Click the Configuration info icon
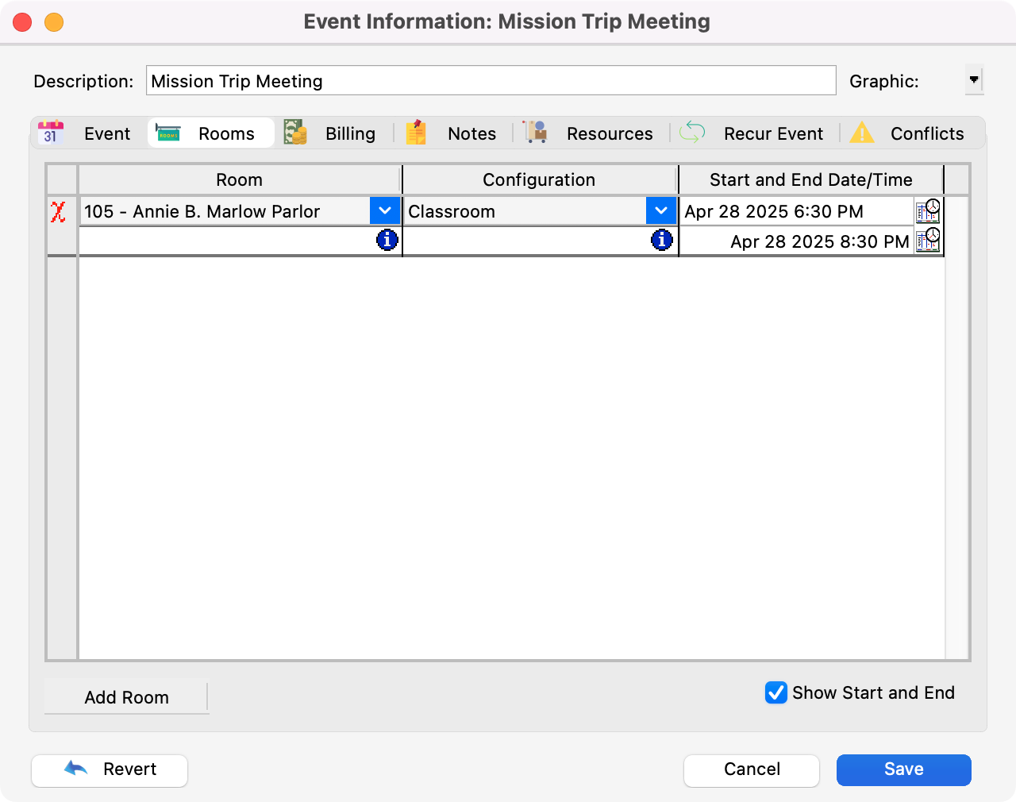This screenshot has height=802, width=1016. [x=661, y=240]
